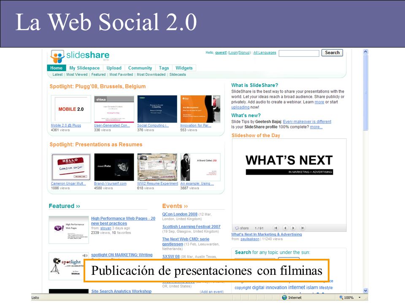The image size is (405, 303).
Task: Click the innovation tag
Action: point(276,287)
